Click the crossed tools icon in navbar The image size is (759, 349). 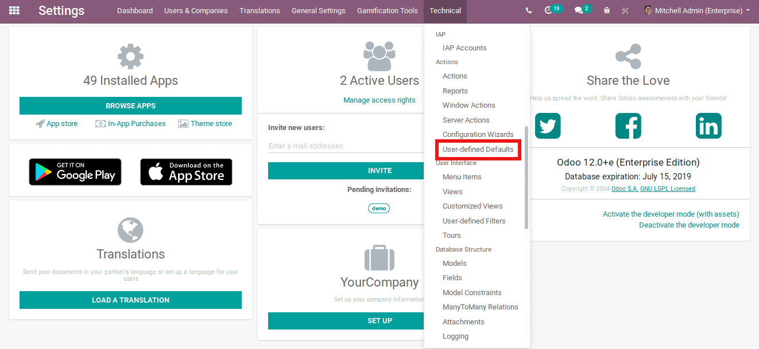tap(625, 10)
